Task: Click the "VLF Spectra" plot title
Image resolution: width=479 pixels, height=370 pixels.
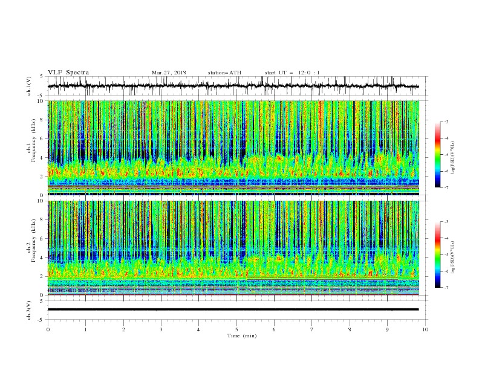Action: click(68, 73)
